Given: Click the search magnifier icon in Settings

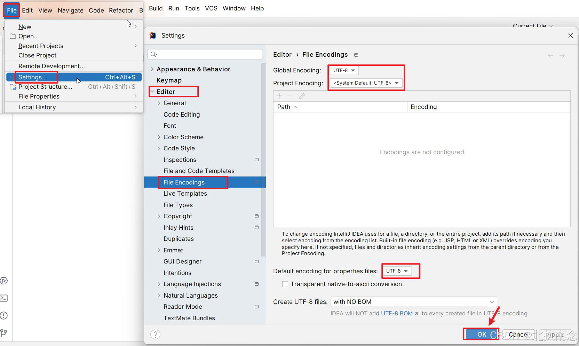Looking at the screenshot, I should point(154,54).
